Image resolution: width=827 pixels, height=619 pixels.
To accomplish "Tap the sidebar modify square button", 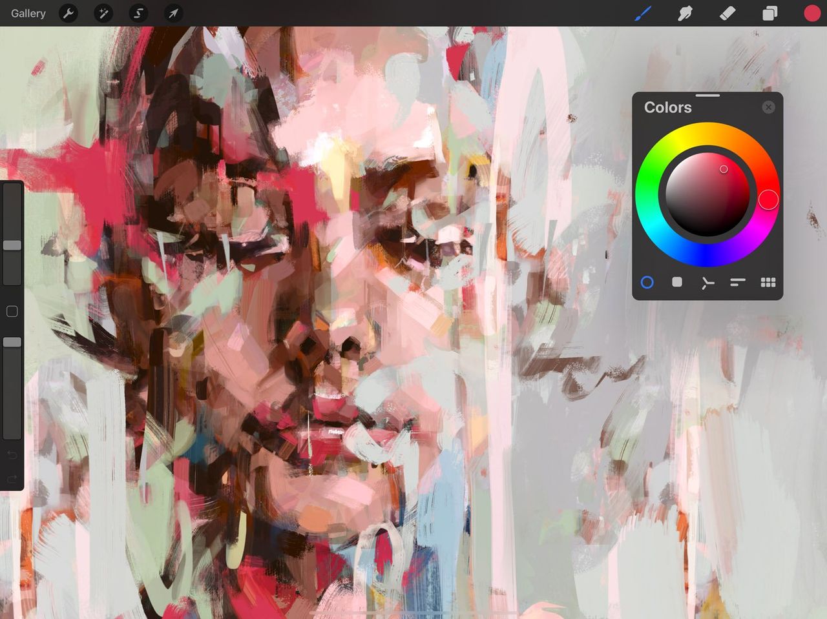I will [12, 312].
